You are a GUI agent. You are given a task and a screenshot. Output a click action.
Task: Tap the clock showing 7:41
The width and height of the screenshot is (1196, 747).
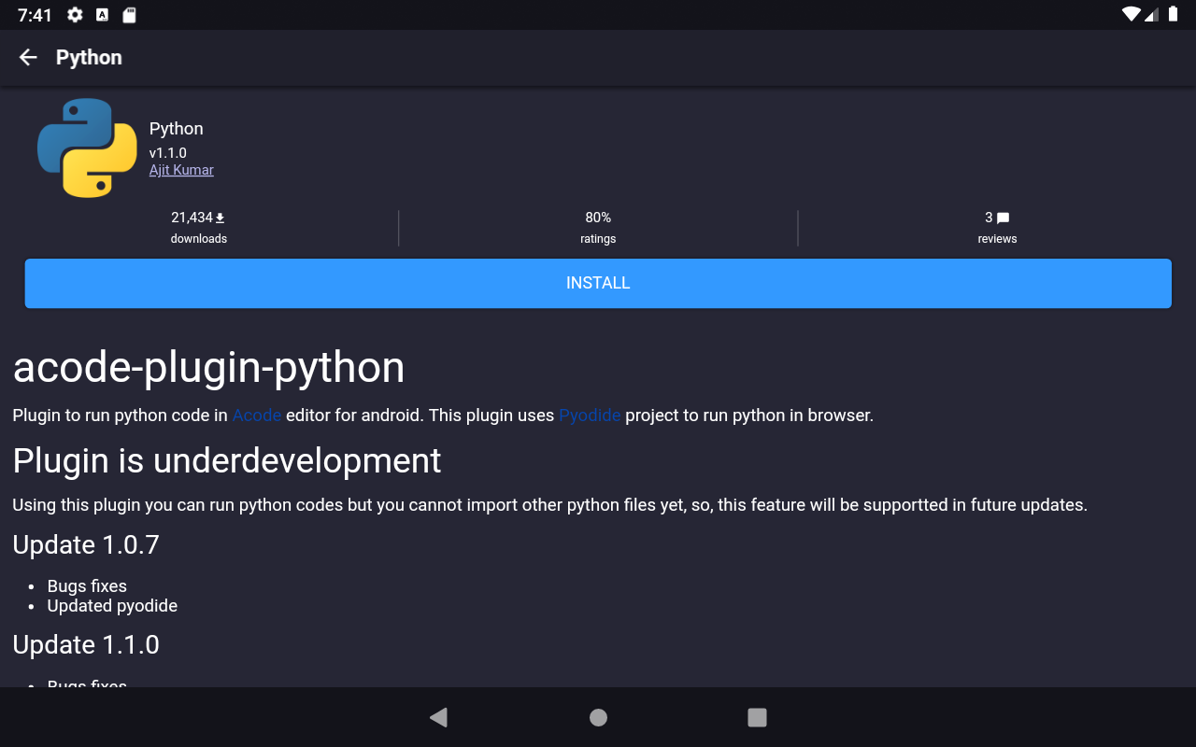(36, 15)
